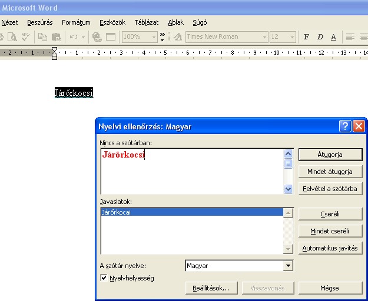Click the Italic (D) formatting icon
This screenshot has width=368, height=301.
(x=320, y=36)
